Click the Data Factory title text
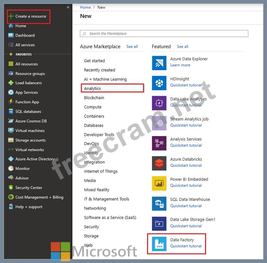The height and width of the screenshot is (263, 267). coord(182,240)
